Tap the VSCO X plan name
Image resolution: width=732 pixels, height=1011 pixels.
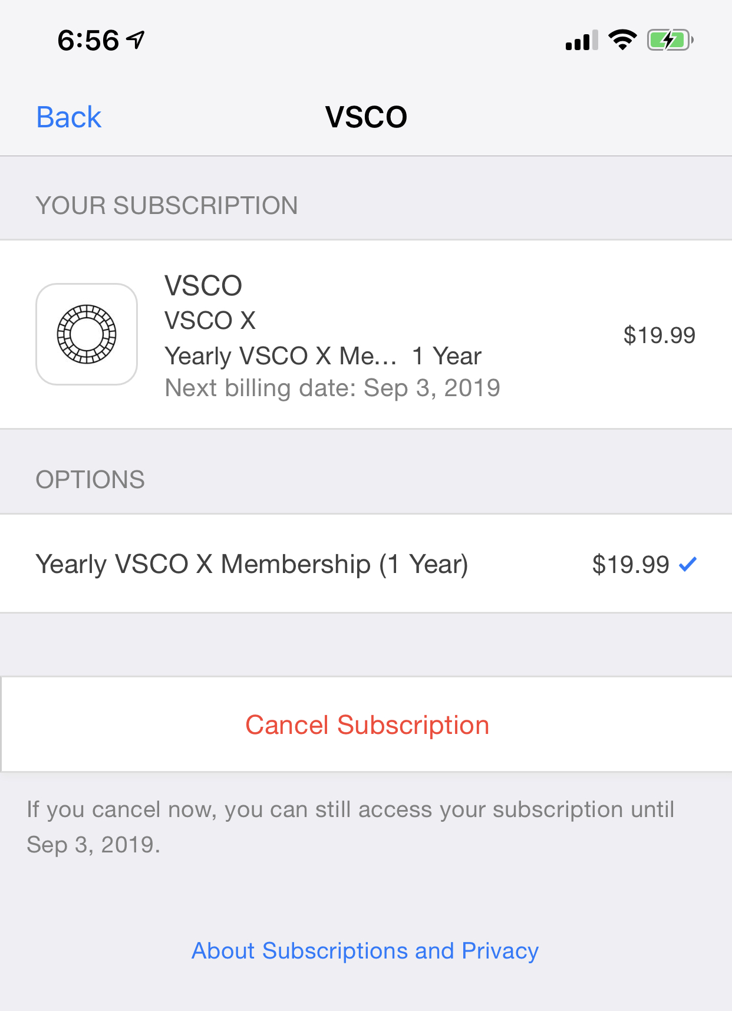pyautogui.click(x=210, y=321)
